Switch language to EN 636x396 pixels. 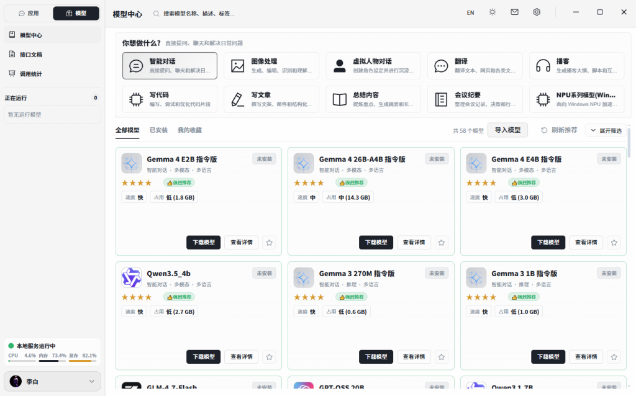(x=471, y=12)
